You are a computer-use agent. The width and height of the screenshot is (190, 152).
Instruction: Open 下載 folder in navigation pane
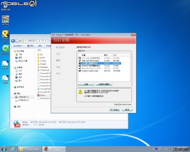[19, 54]
